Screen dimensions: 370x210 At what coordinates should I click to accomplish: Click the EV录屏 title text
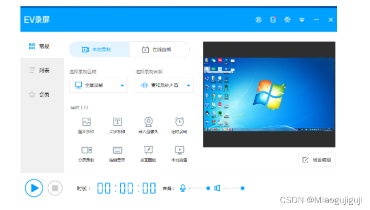pos(37,20)
